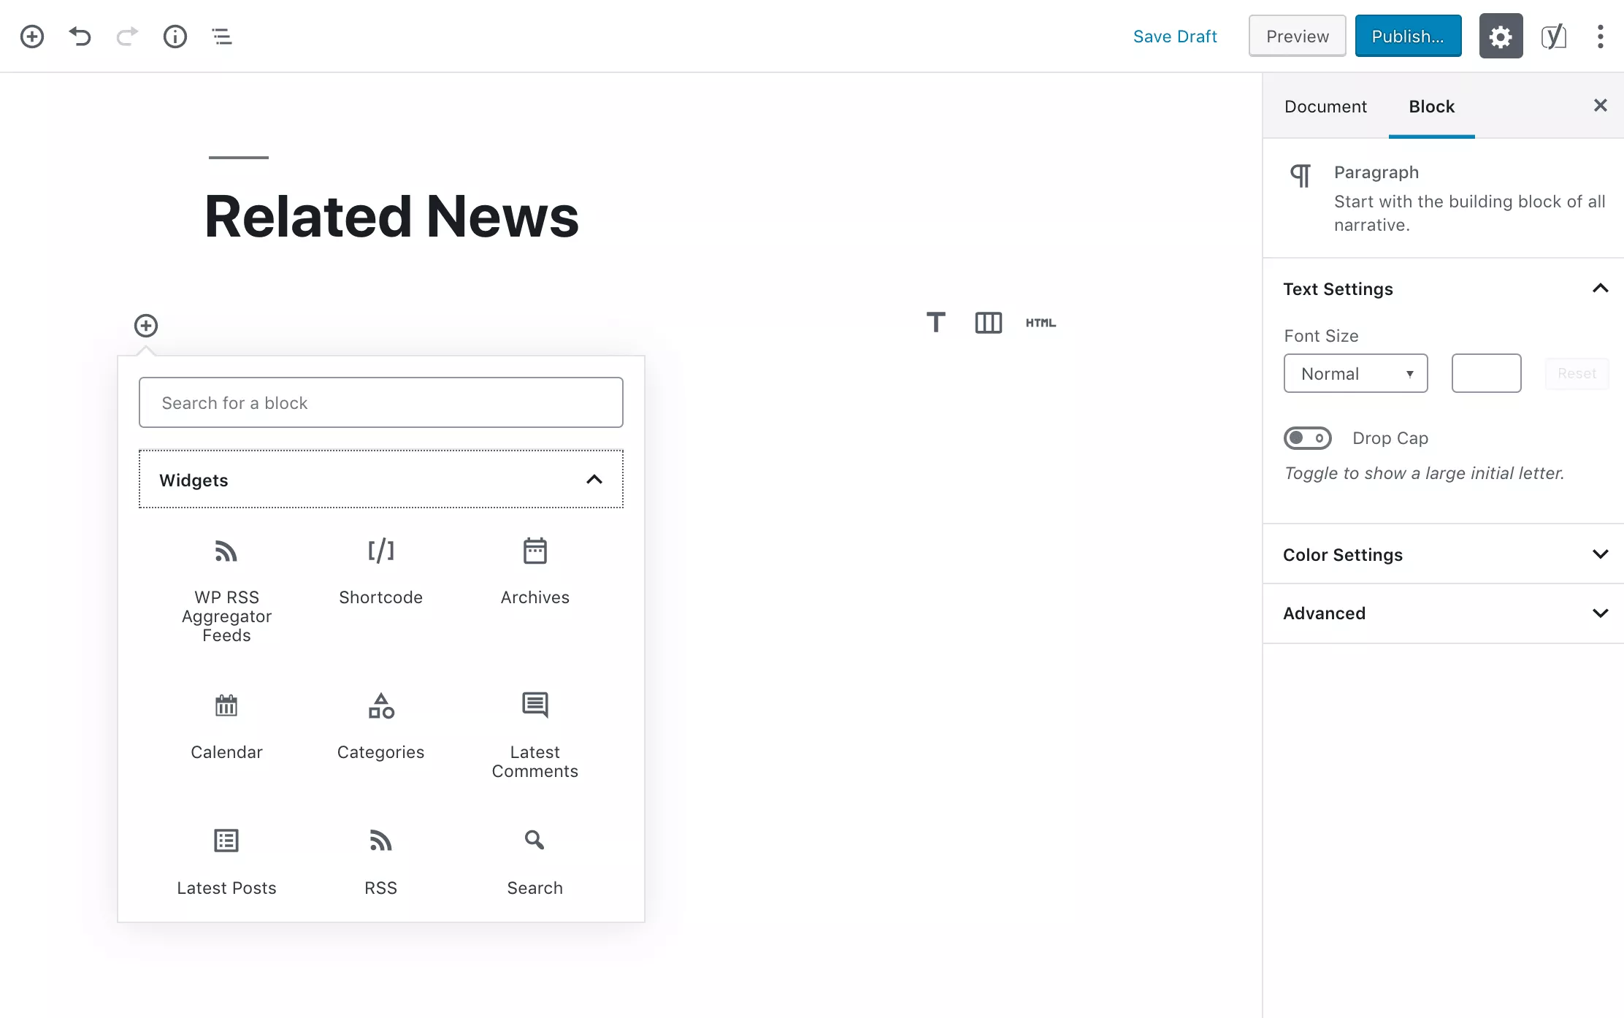Click the font size number input field
The width and height of the screenshot is (1624, 1018).
[x=1485, y=372]
